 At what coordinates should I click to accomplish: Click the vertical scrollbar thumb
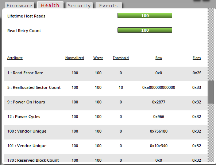pyautogui.click(x=211, y=93)
